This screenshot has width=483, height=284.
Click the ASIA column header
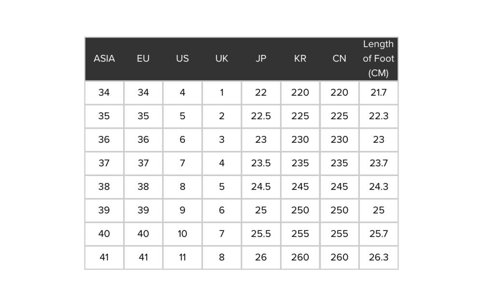(104, 58)
